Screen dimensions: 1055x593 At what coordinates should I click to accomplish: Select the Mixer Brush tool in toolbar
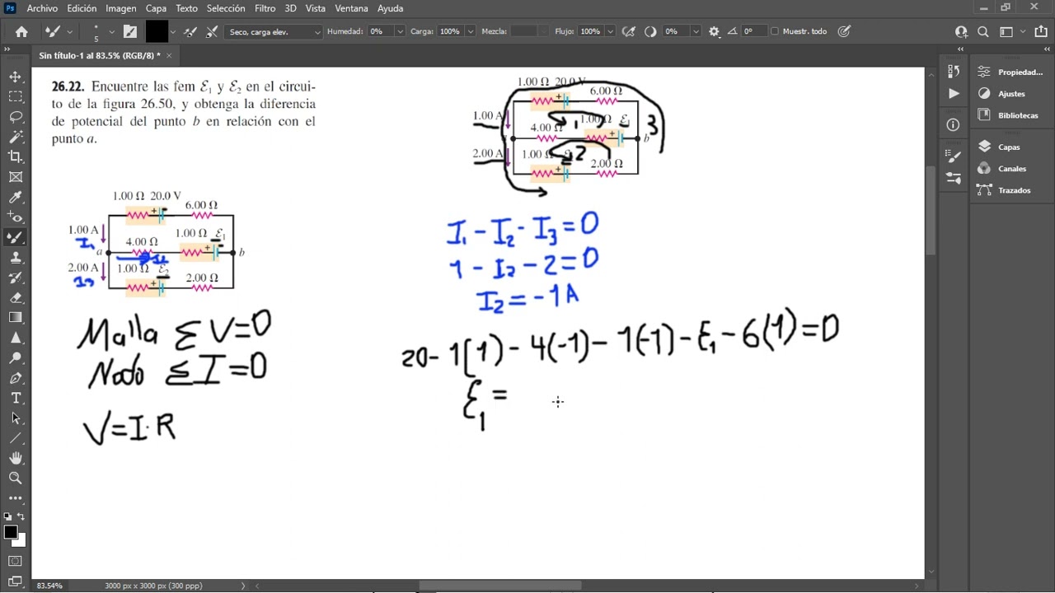[15, 237]
